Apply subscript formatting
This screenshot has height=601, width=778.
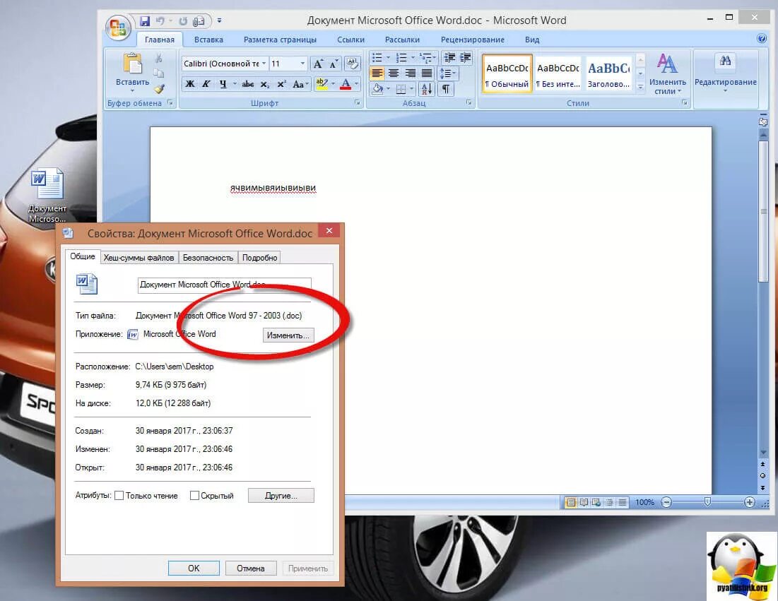click(x=265, y=84)
